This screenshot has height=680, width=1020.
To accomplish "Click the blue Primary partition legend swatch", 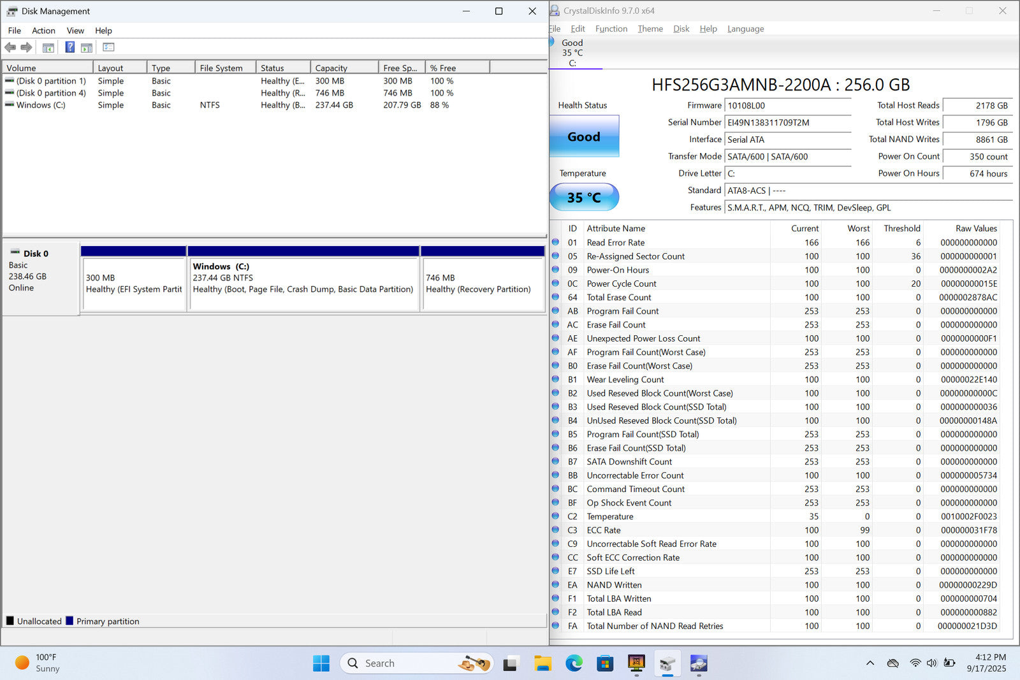I will coord(69,621).
